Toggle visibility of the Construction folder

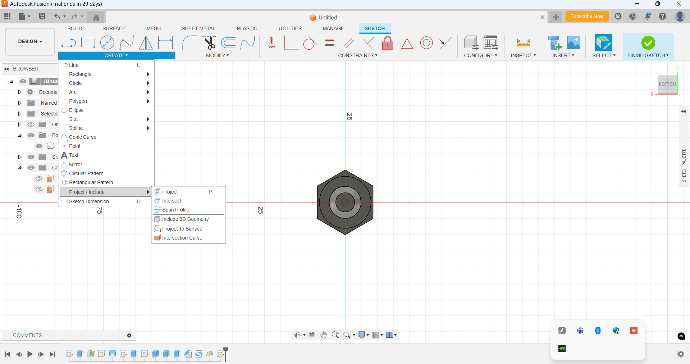click(31, 168)
